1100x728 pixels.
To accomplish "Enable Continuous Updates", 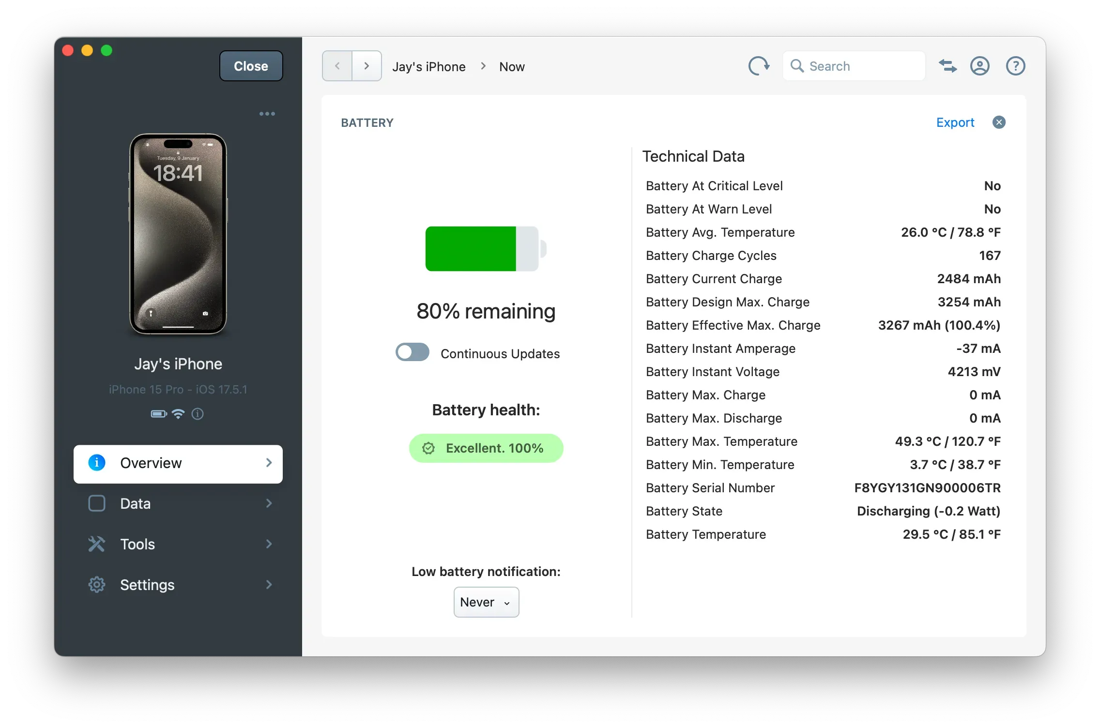I will [412, 352].
